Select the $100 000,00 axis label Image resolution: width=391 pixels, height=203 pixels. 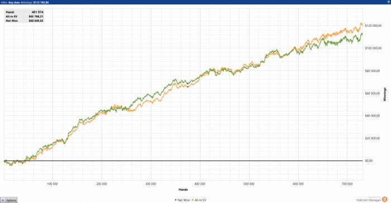coord(373,48)
